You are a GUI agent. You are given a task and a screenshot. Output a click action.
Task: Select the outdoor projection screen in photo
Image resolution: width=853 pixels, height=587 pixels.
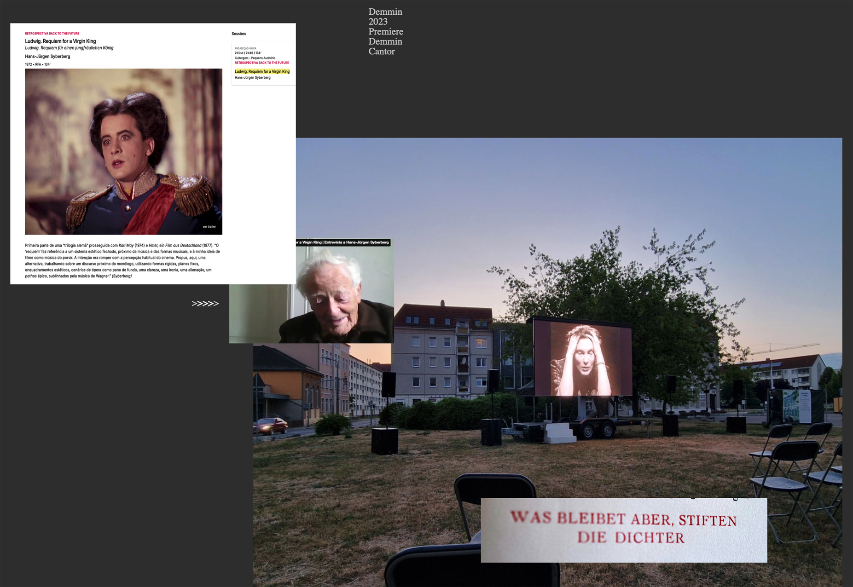point(582,359)
